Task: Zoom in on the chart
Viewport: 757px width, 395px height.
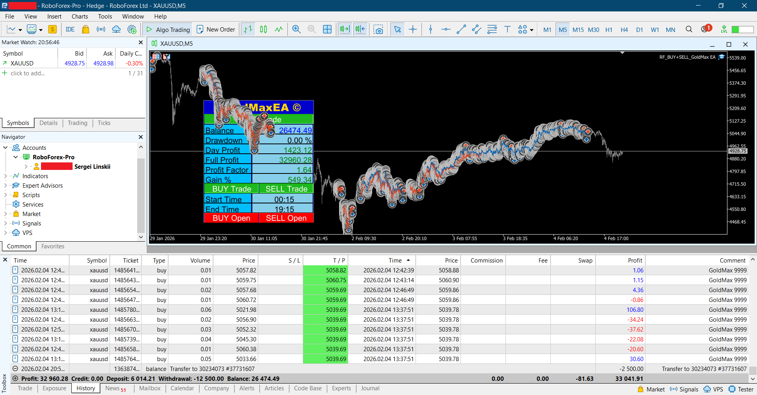Action: [x=296, y=30]
